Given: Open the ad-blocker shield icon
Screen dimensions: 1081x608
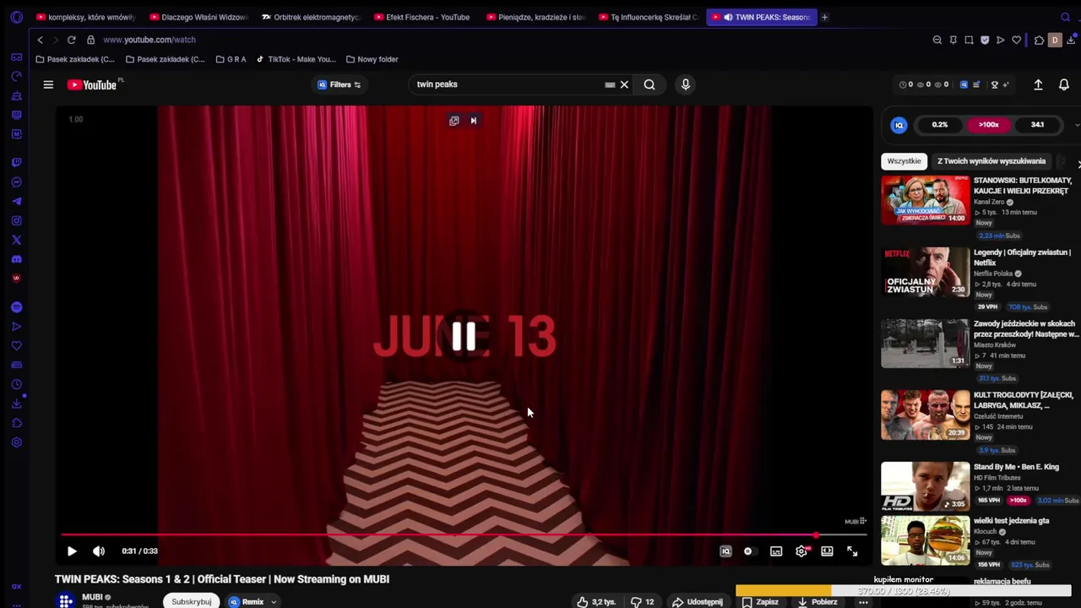Looking at the screenshot, I should (x=985, y=40).
